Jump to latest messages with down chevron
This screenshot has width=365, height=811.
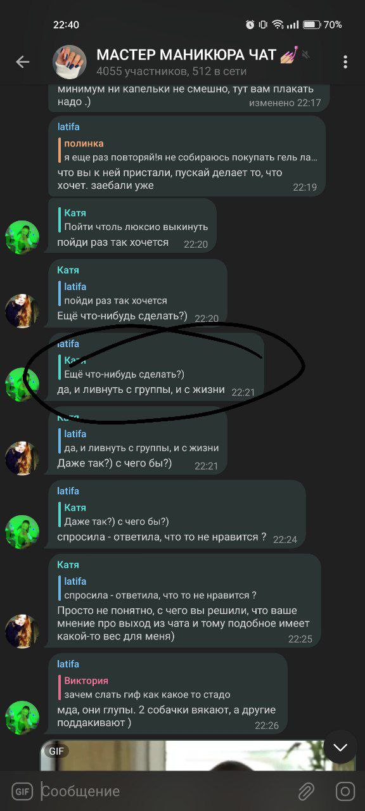[340, 747]
